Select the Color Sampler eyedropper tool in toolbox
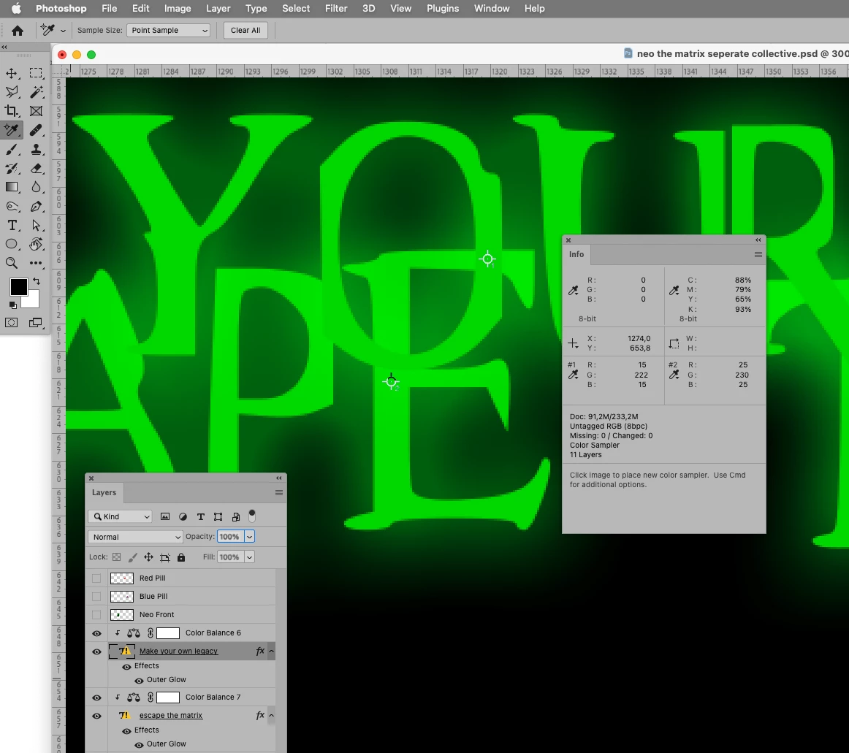The width and height of the screenshot is (849, 753). (12, 130)
